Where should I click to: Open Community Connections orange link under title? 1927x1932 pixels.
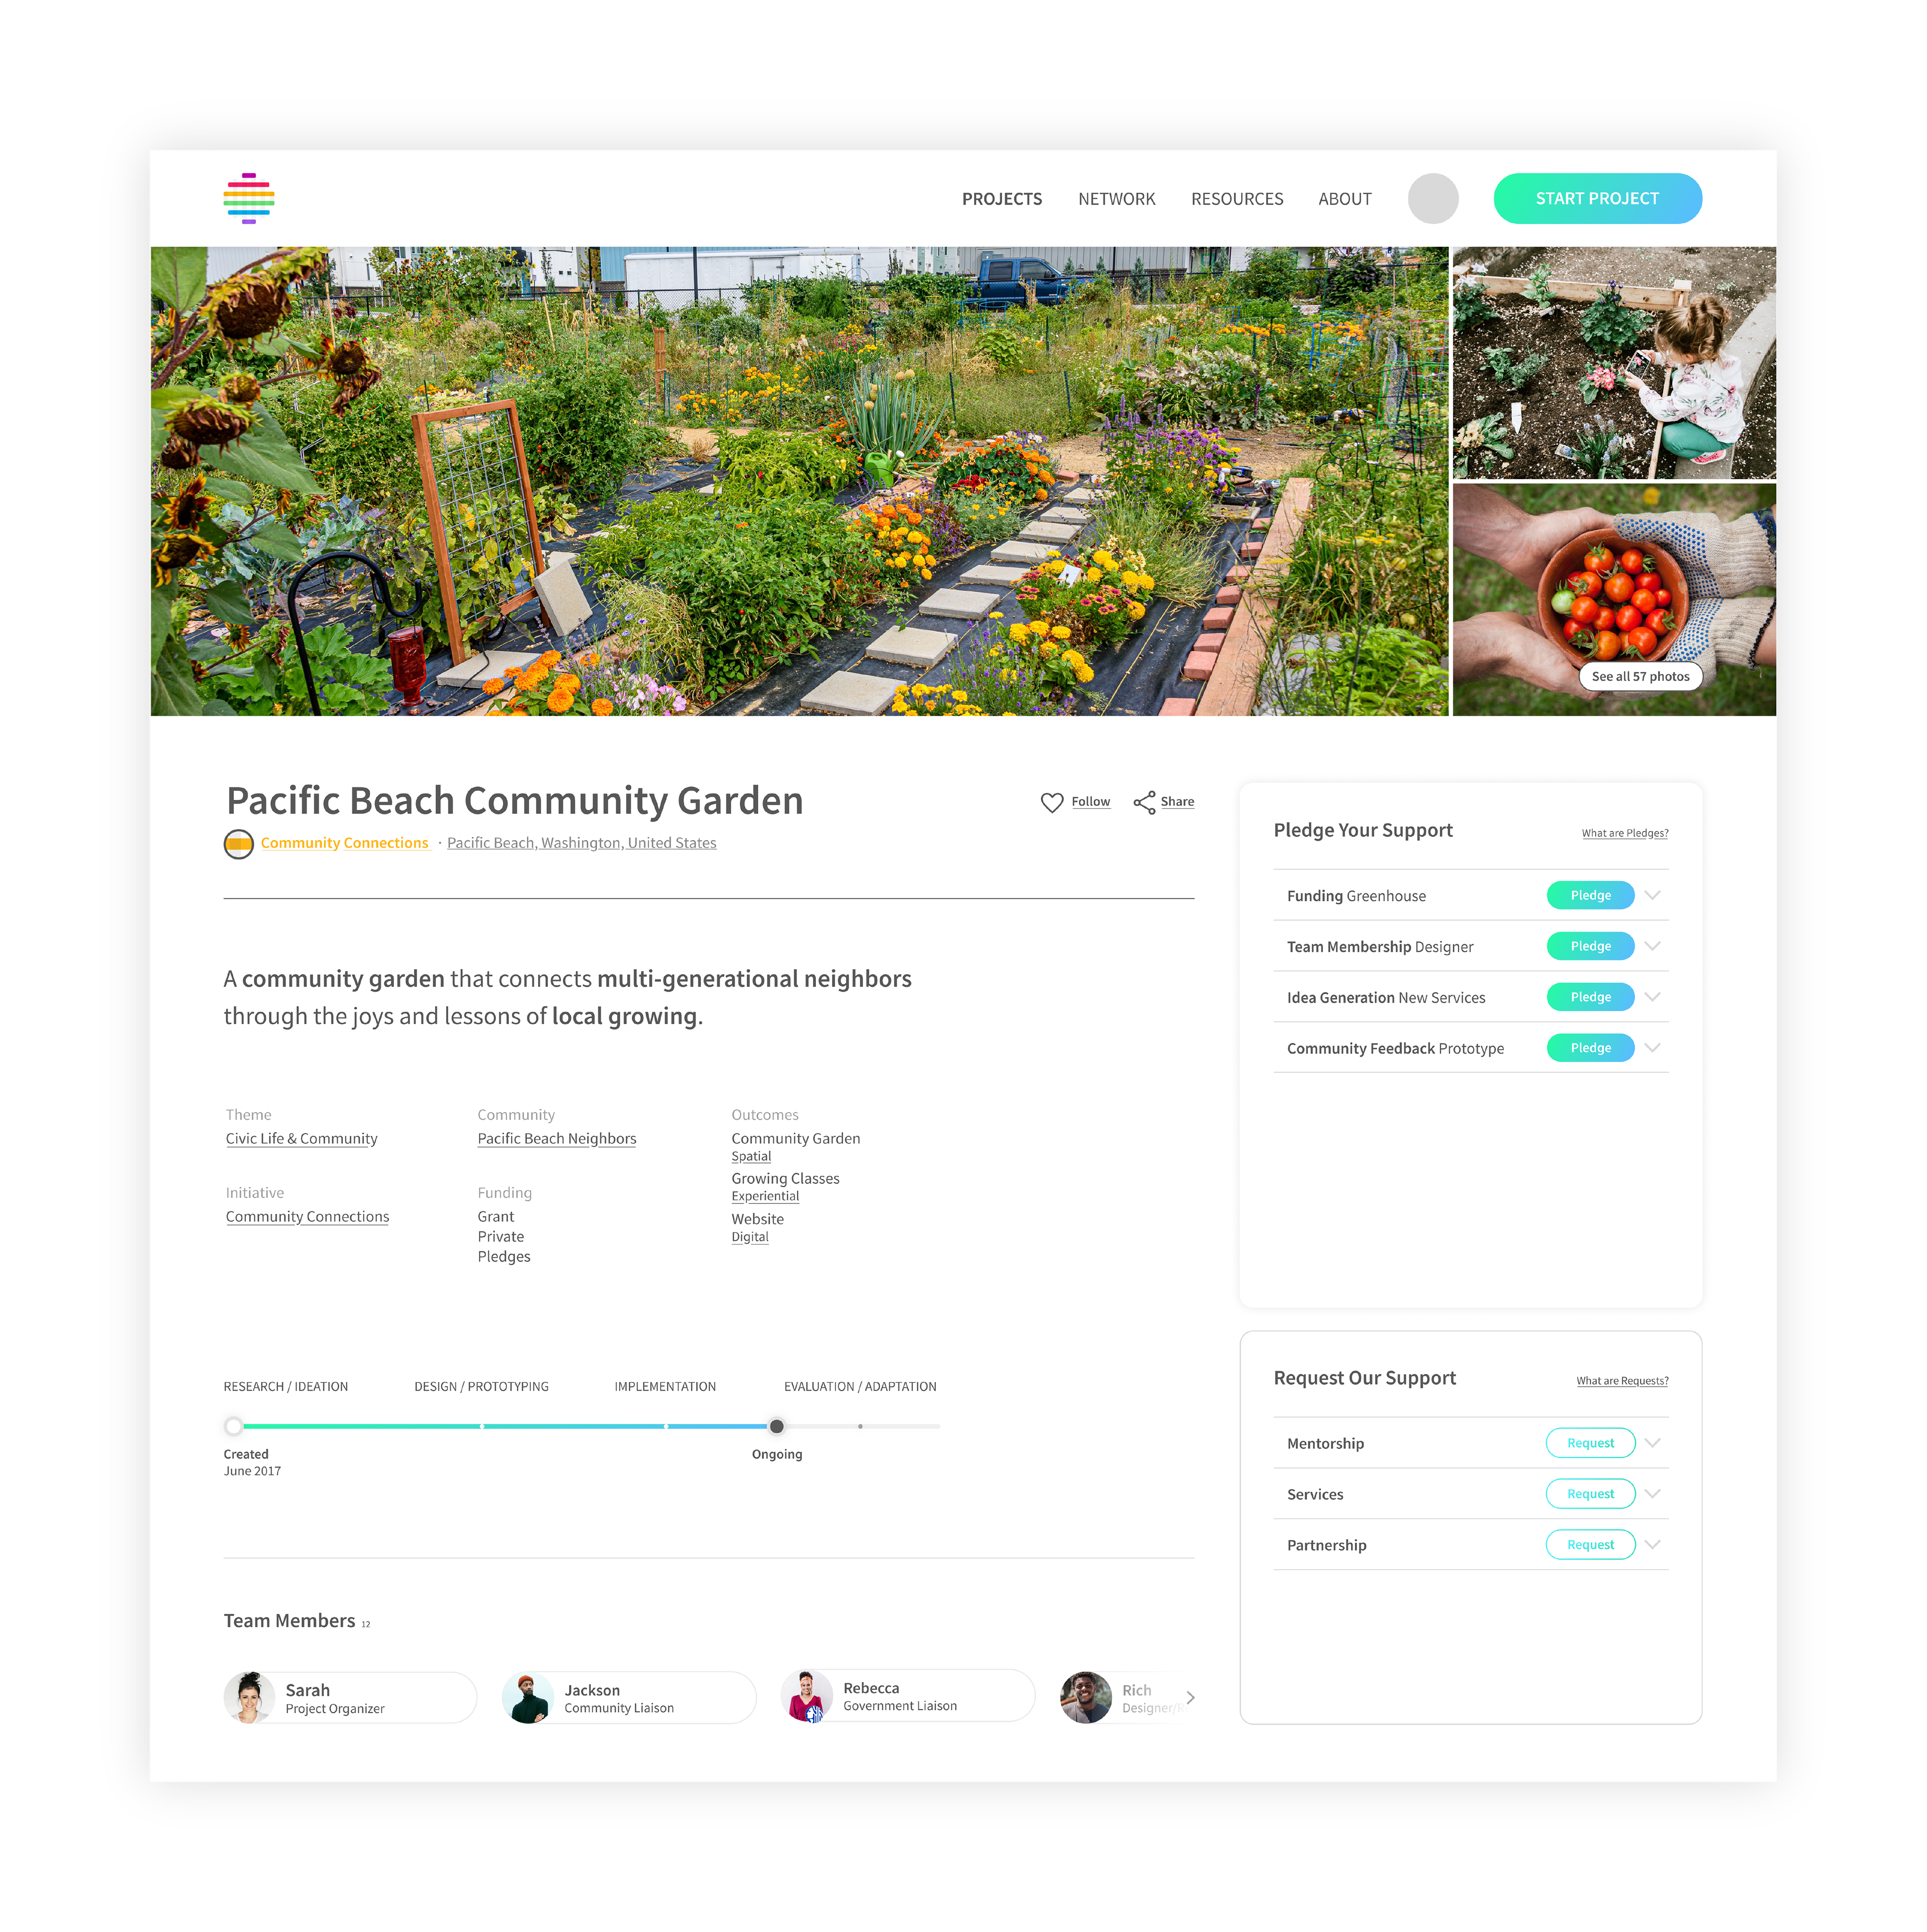(344, 843)
